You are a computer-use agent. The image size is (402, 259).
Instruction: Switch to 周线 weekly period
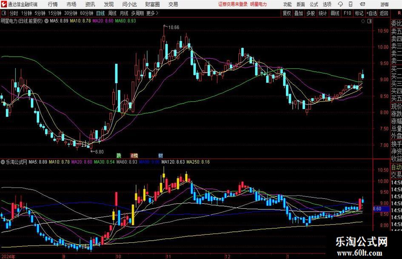(x=112, y=13)
